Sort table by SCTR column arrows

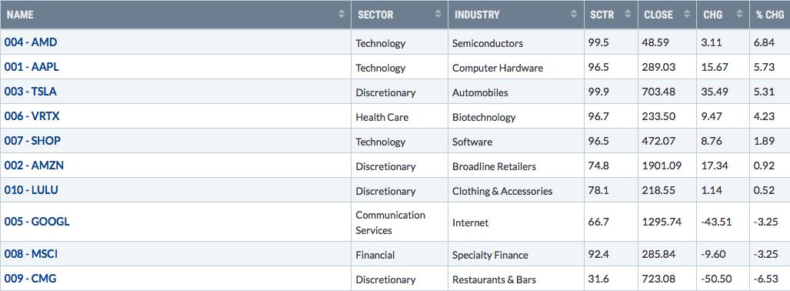(x=628, y=15)
